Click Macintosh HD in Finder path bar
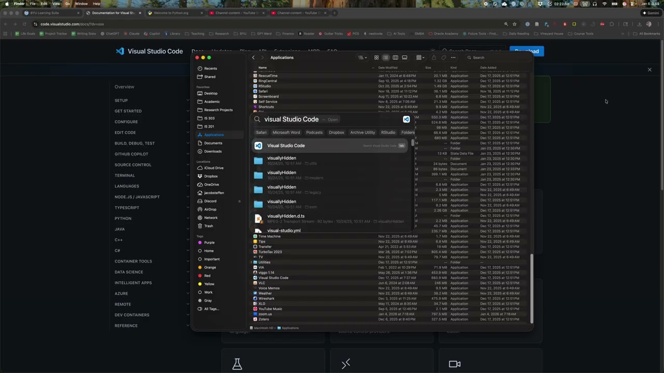This screenshot has width=664, height=373. (263, 328)
